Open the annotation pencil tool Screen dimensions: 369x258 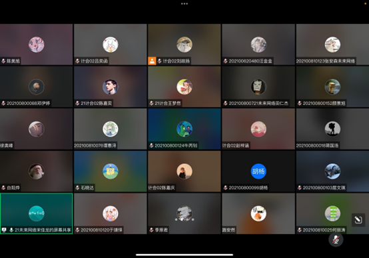(x=358, y=220)
